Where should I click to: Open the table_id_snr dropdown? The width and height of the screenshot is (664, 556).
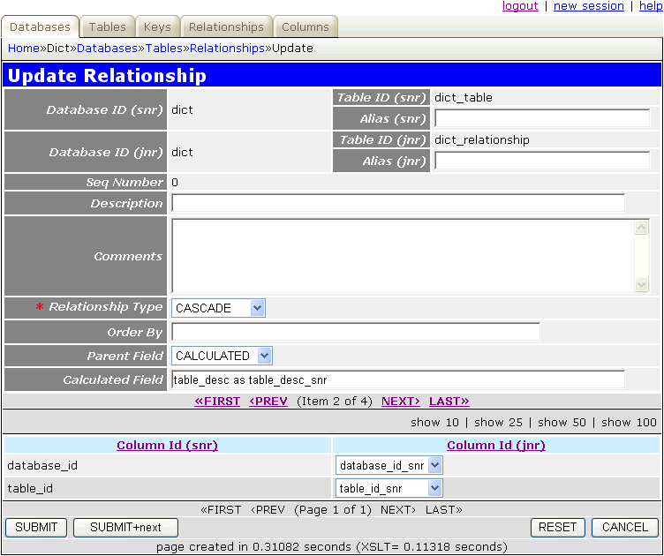pos(389,488)
